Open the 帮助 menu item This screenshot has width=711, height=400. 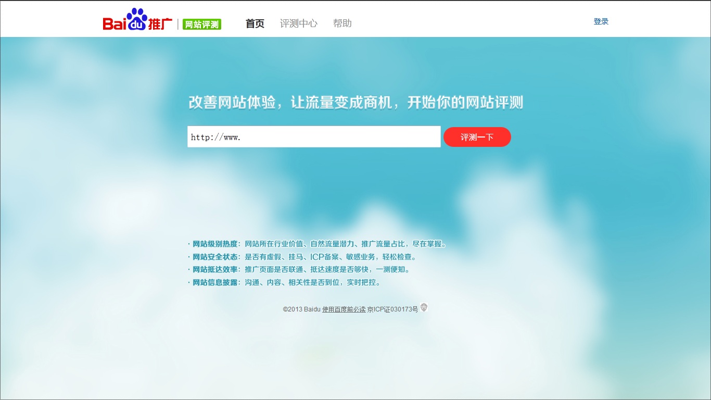(342, 23)
